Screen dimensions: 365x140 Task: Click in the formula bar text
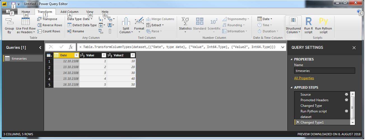(x=178, y=47)
